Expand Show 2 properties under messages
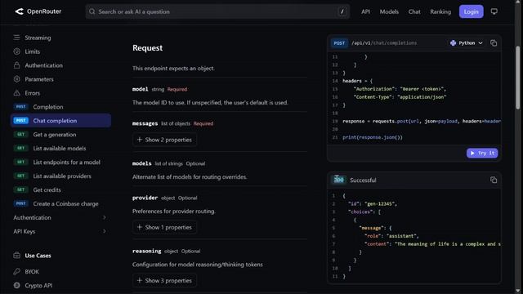 (164, 140)
